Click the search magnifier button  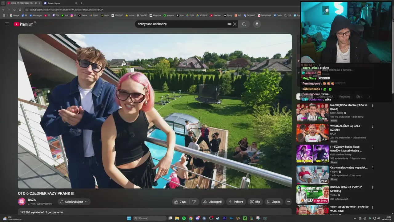click(x=244, y=24)
